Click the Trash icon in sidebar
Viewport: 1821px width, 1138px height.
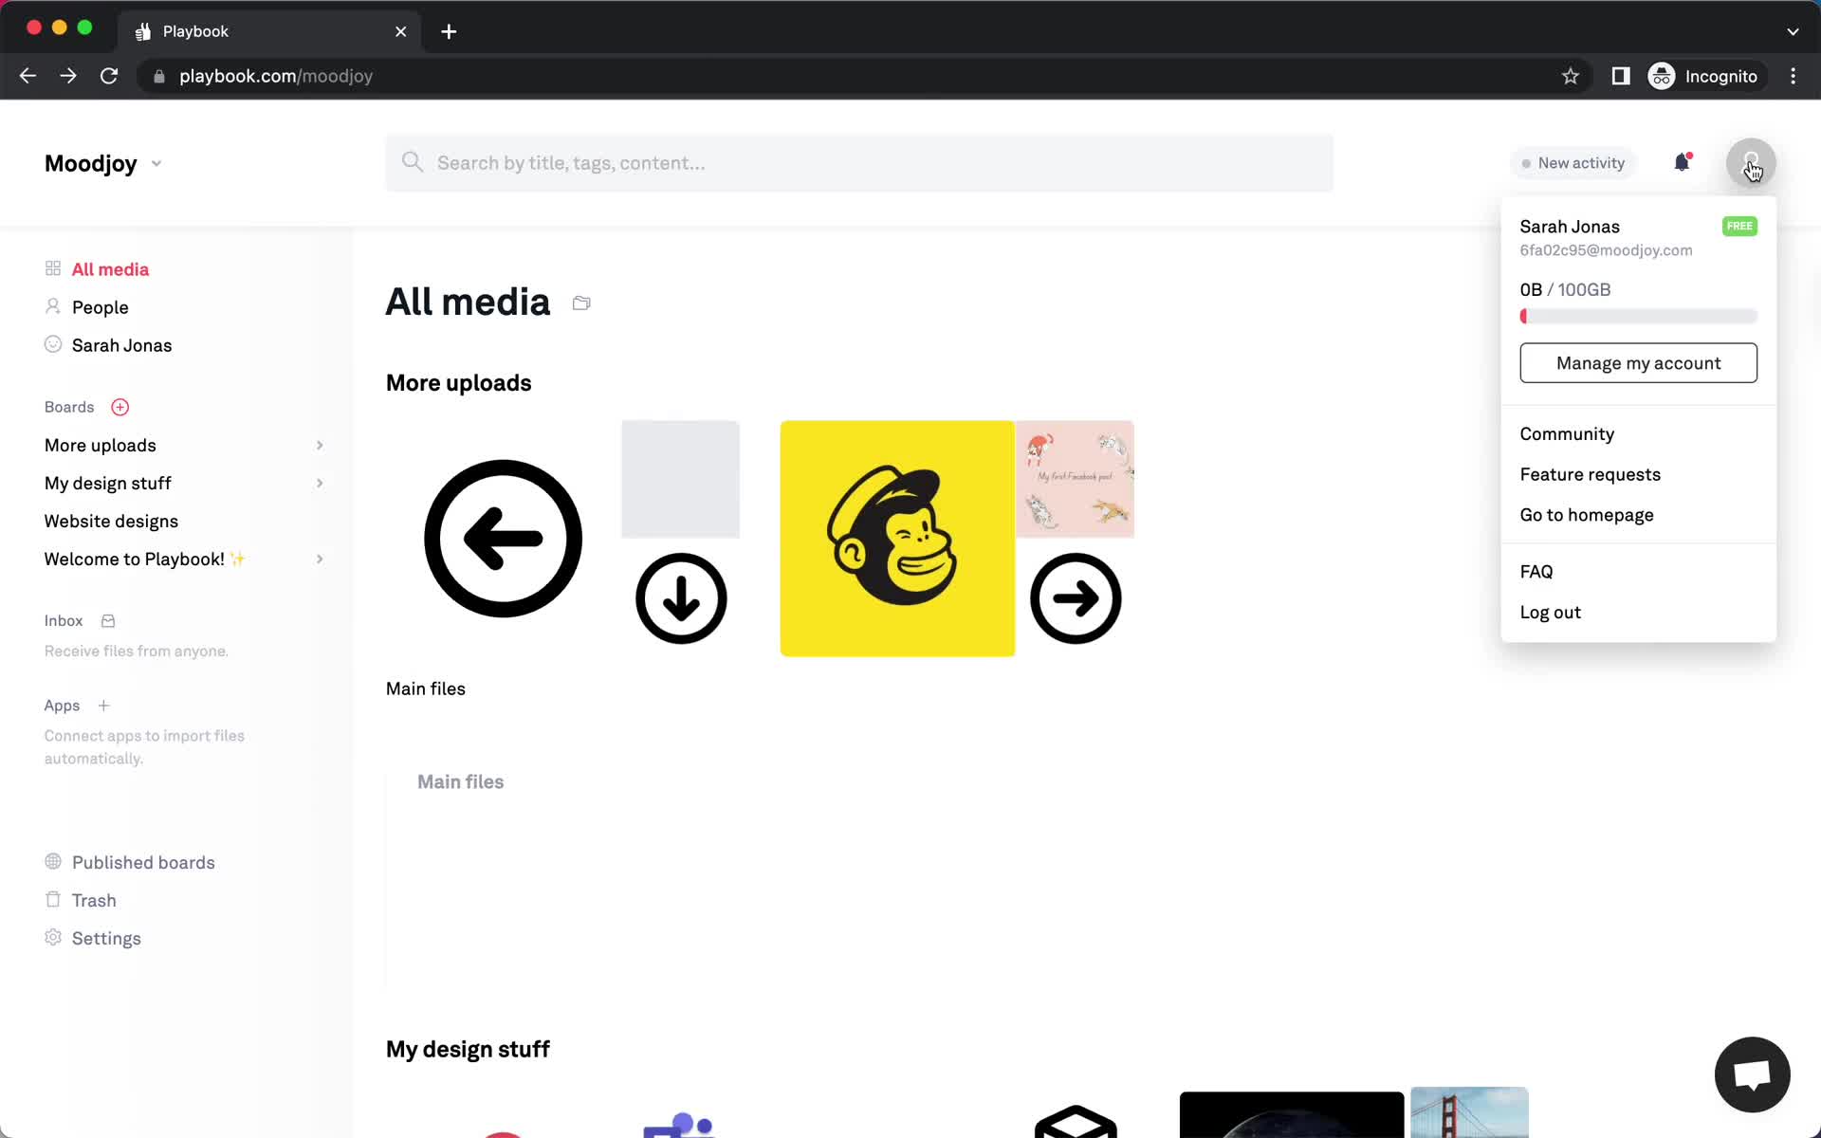(x=51, y=899)
